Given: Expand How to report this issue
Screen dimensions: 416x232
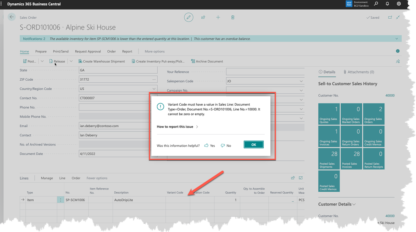Looking at the screenshot, I should pos(177,127).
